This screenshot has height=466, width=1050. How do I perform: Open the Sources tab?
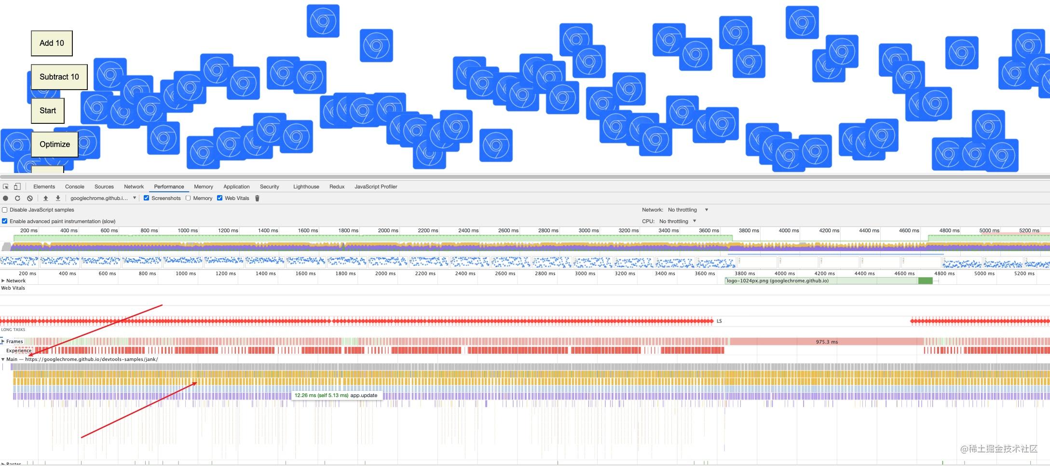click(x=104, y=186)
